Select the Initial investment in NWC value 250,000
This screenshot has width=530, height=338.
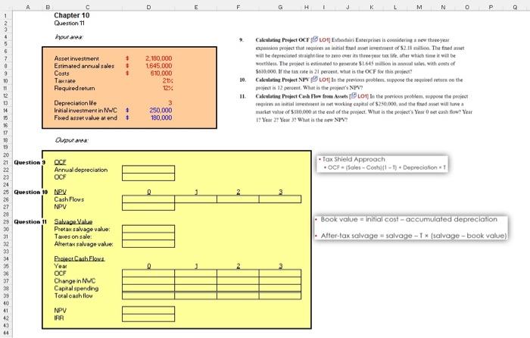[161, 110]
